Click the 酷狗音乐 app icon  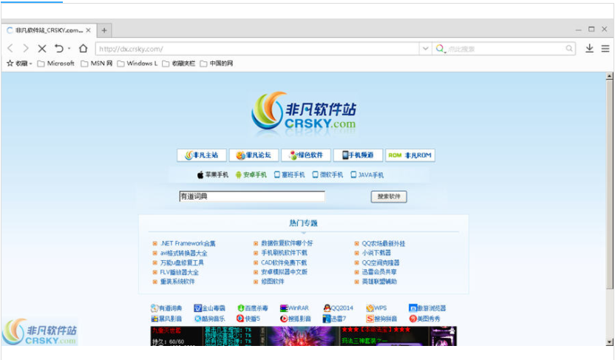198,319
